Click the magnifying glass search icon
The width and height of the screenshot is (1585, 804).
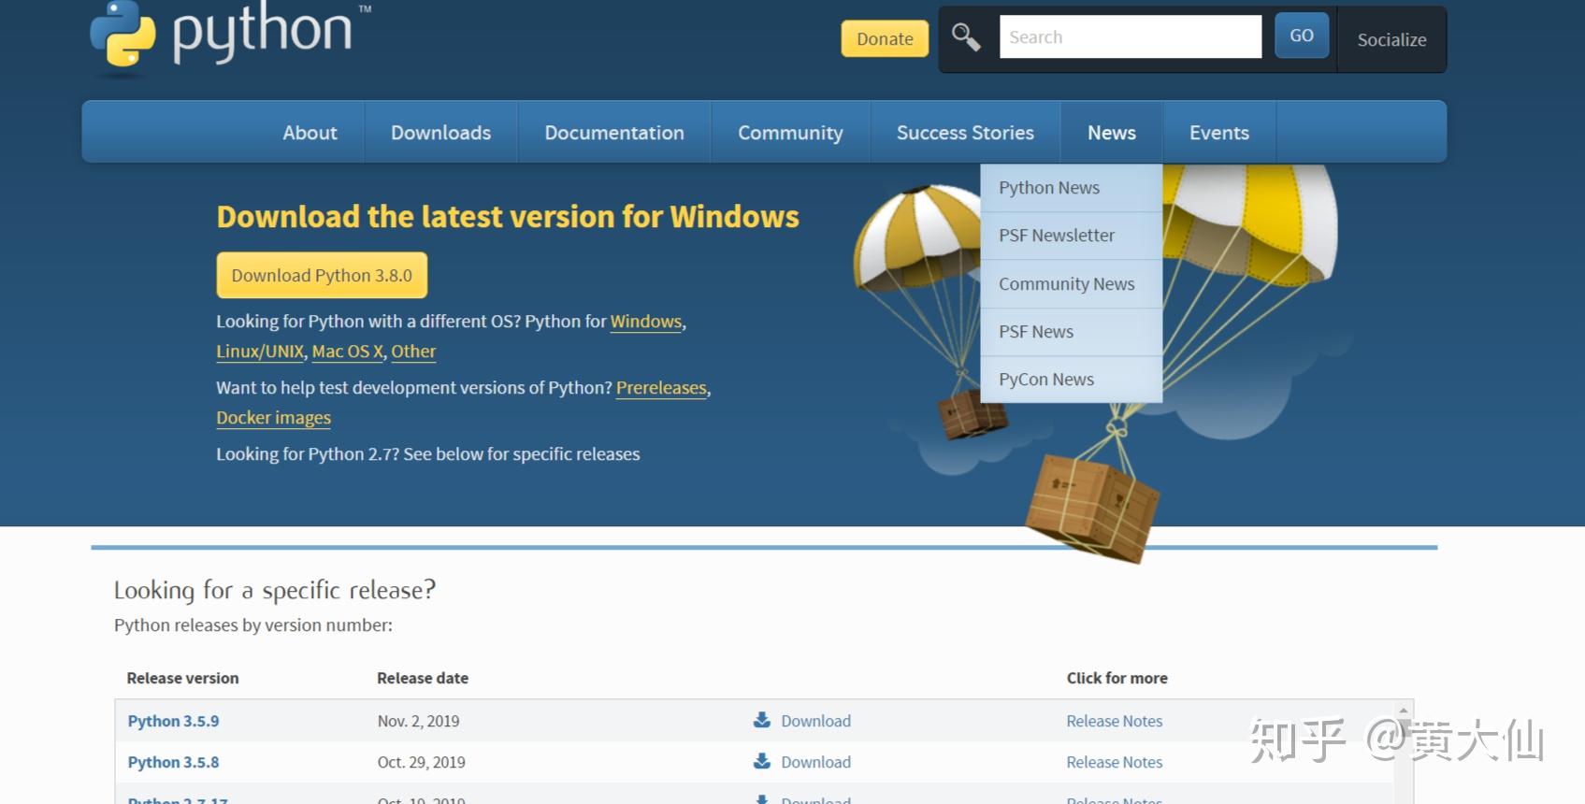(x=966, y=37)
